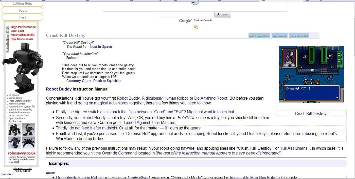Click the Google Custom Search logo
Image resolution: width=355 pixels, height=179 pixels.
coord(185,21)
